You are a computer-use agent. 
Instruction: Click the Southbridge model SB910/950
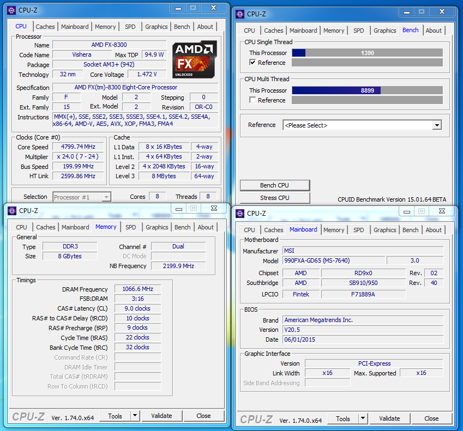click(x=363, y=283)
